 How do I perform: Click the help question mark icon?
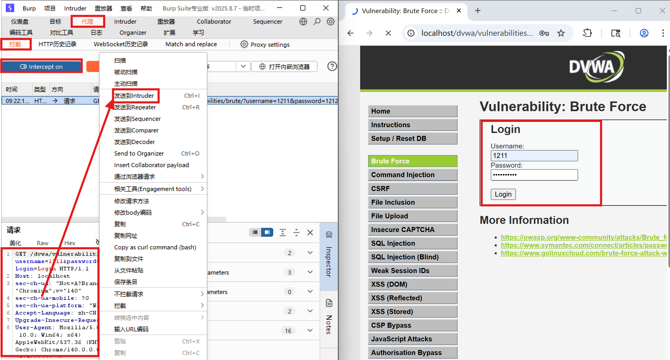[332, 66]
